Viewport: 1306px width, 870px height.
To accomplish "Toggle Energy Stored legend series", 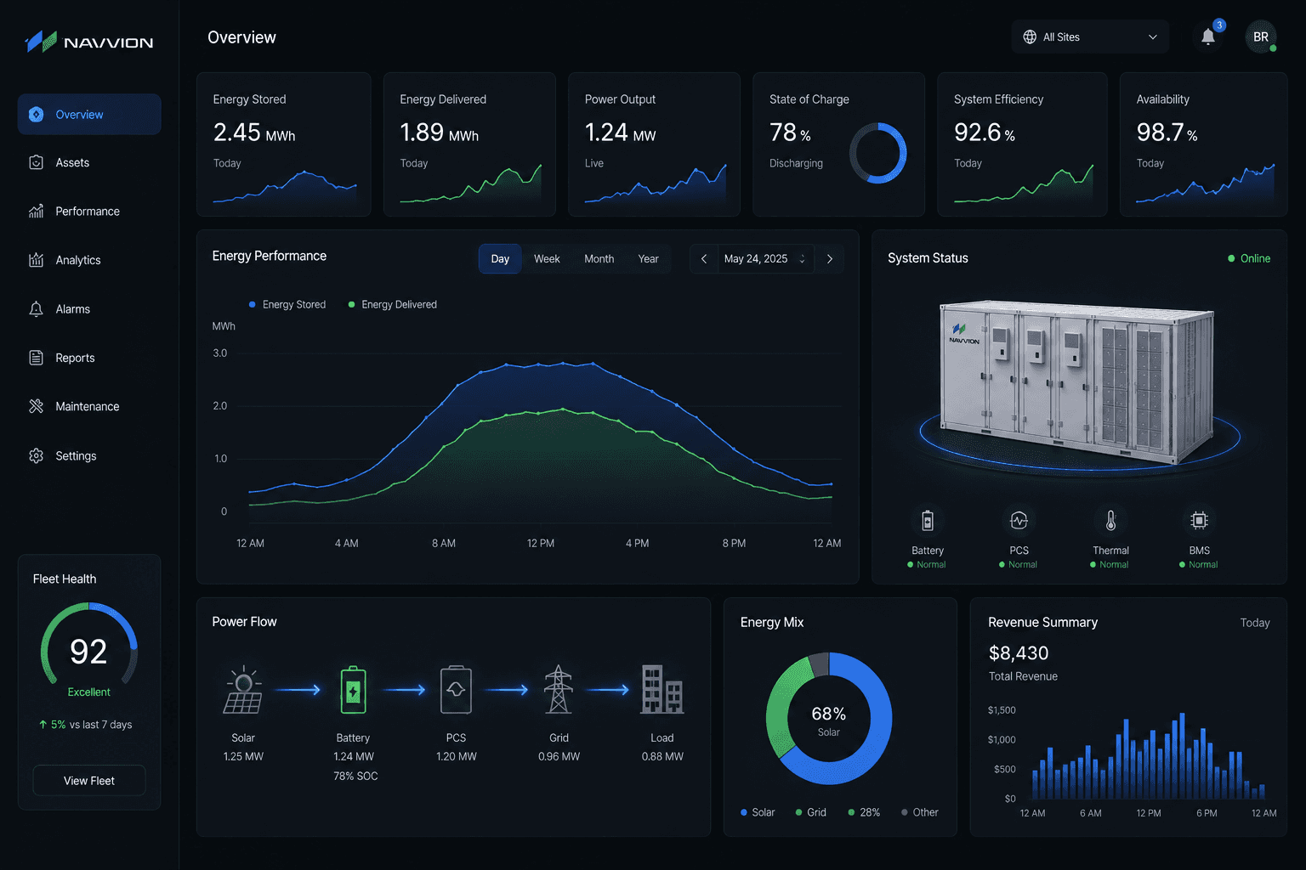I will pyautogui.click(x=287, y=304).
